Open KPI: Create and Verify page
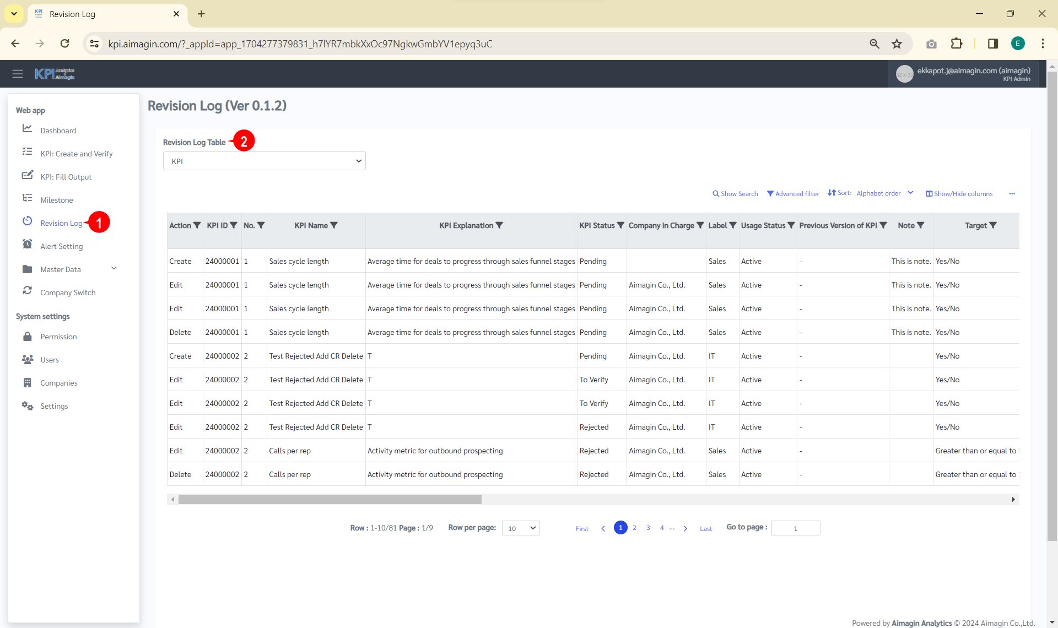Screen dimensions: 1058x628 (x=76, y=154)
